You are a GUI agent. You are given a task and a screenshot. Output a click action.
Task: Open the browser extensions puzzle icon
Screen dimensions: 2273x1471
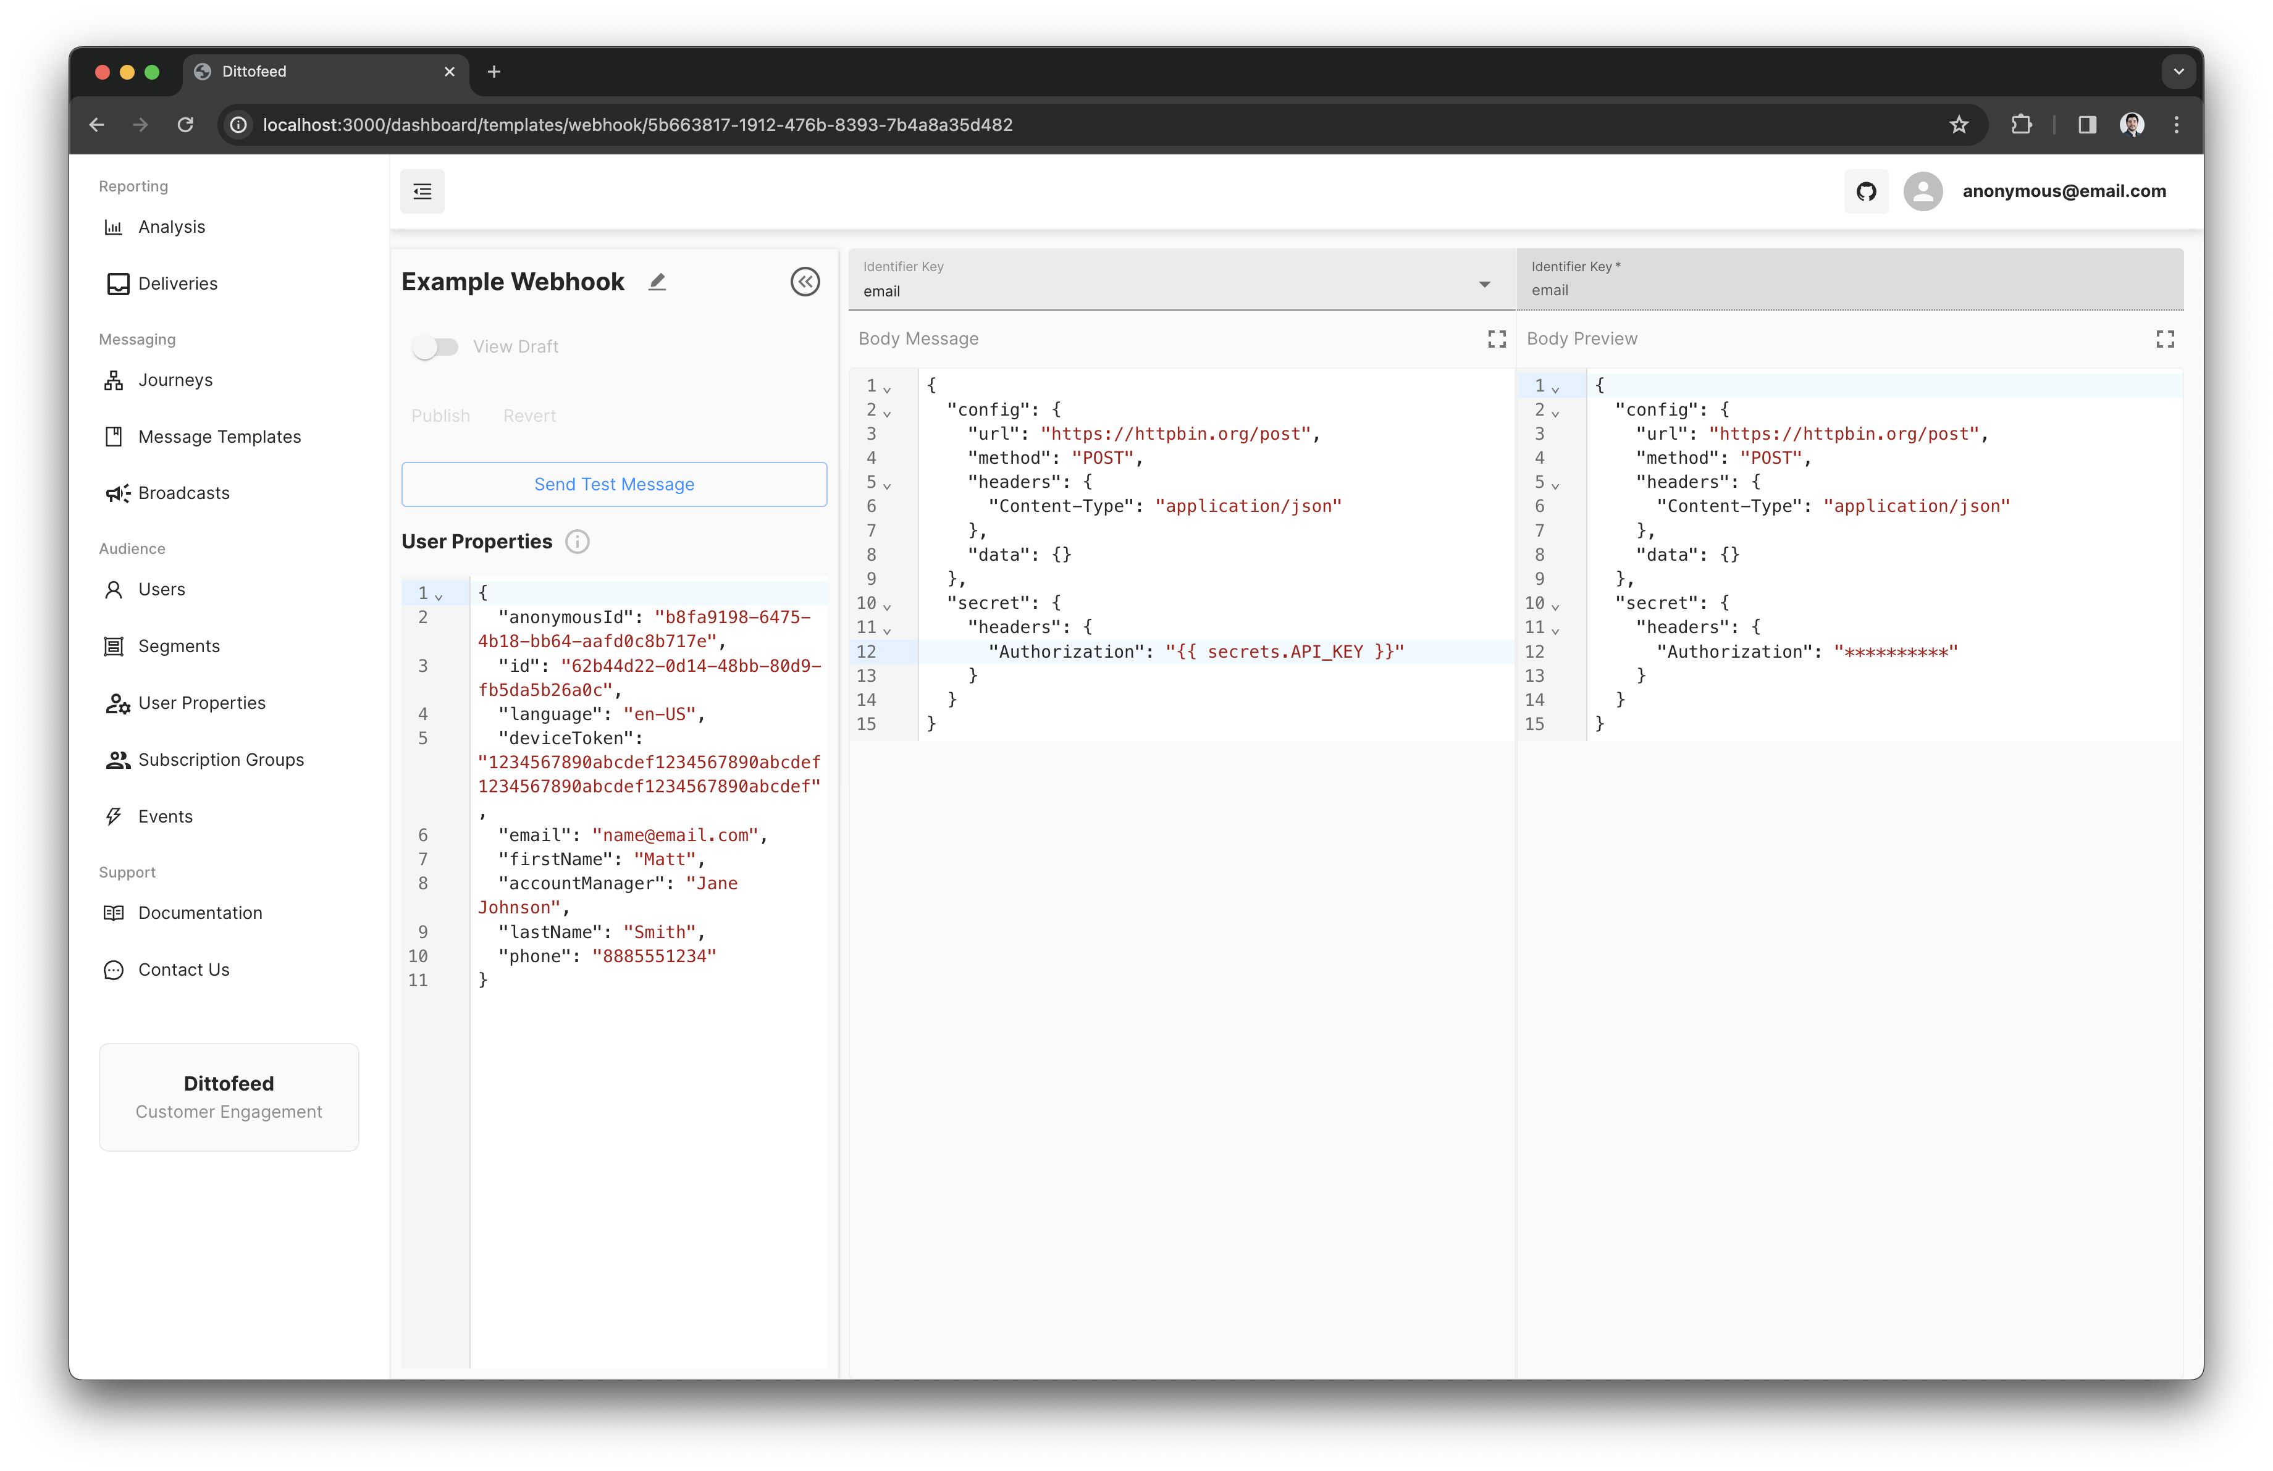[2021, 125]
